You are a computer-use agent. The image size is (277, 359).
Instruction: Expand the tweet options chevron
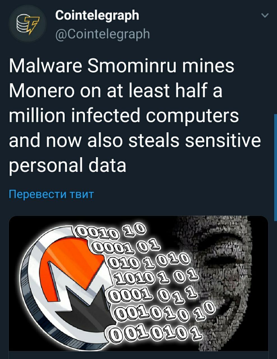(265, 15)
